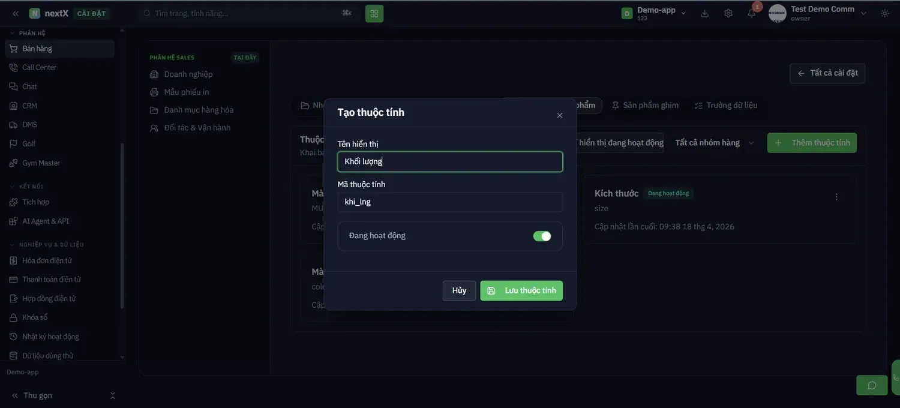The image size is (900, 408).
Task: Save with the Lưu thuộc tính button
Action: 521,290
